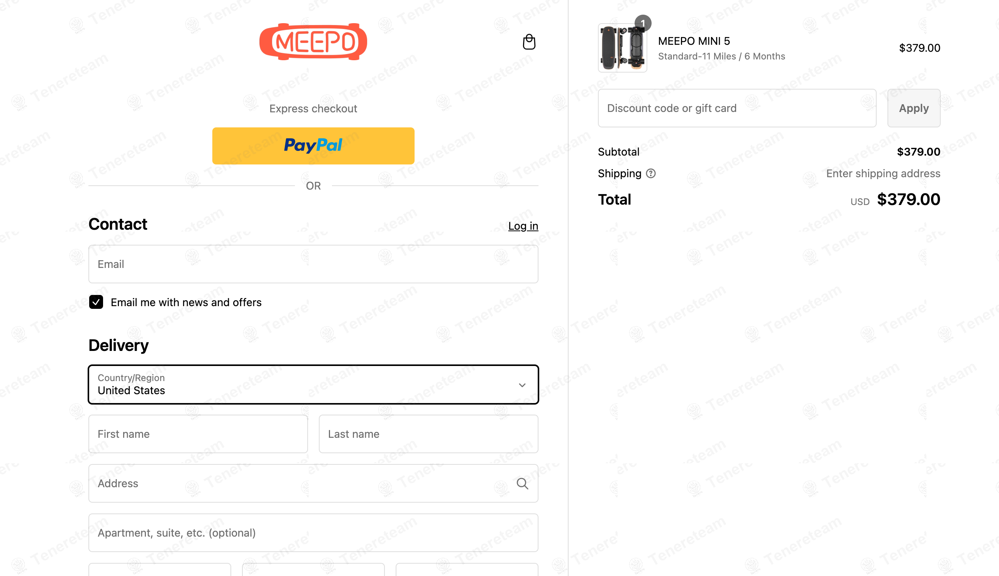Click the item quantity badge on product
Viewport: 999px width, 576px height.
(x=643, y=23)
